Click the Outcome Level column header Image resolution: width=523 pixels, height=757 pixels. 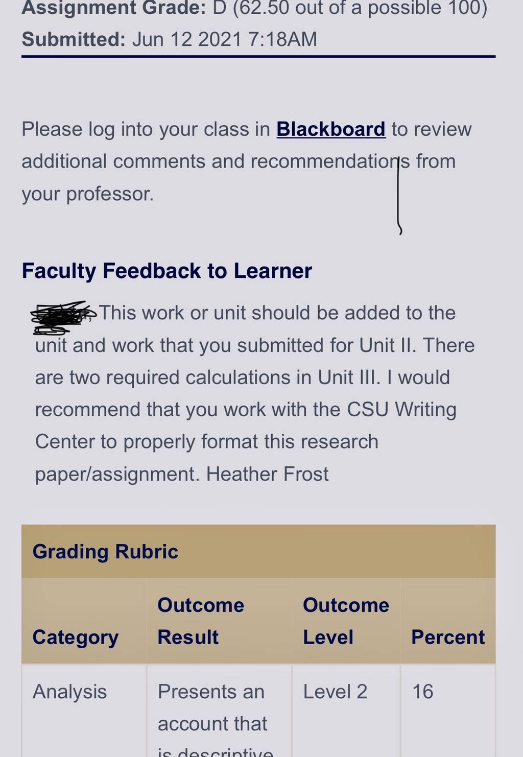coord(346,621)
